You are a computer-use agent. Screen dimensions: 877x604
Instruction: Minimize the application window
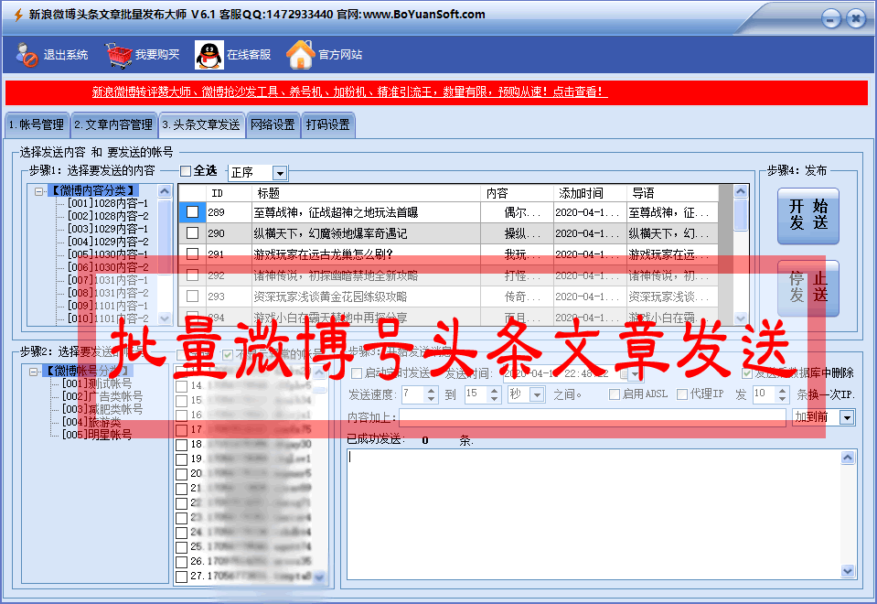[x=831, y=19]
